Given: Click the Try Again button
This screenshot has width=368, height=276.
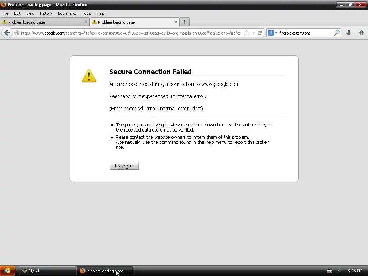Looking at the screenshot, I should (x=124, y=166).
